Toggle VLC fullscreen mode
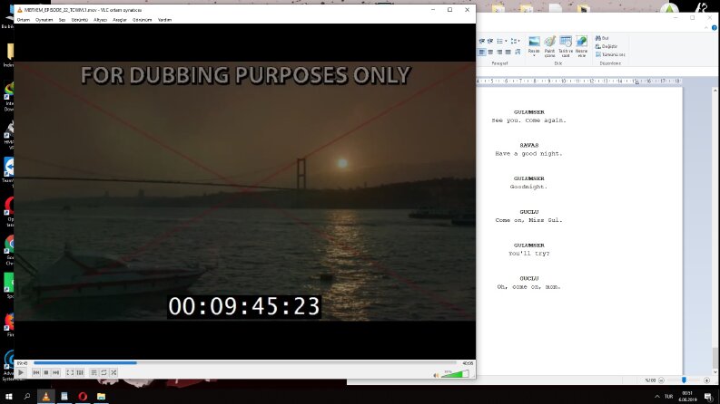 tap(70, 373)
